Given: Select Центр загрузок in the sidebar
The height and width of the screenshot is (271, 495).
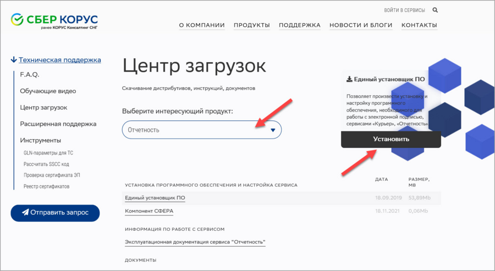Looking at the screenshot, I should coord(43,108).
